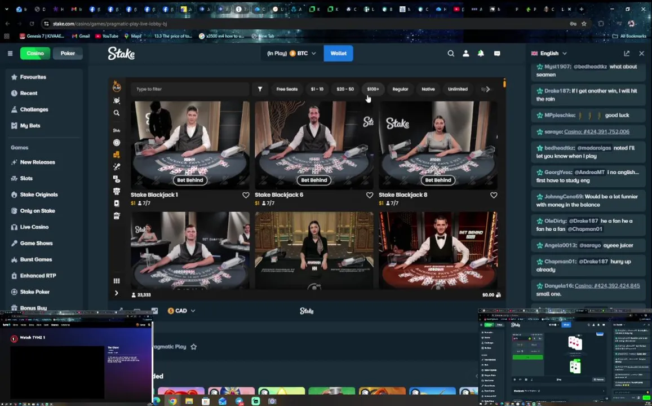Switch to Casino mode
The image size is (652, 406).
36,53
